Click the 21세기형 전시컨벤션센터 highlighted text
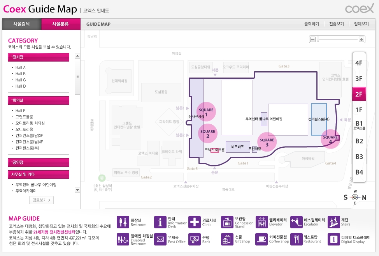 [x=54, y=232]
